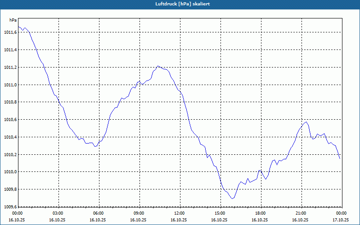This screenshot has height=225, width=360.
Task: Click the 16.10.25 date under 03:00
Action: (x=57, y=220)
